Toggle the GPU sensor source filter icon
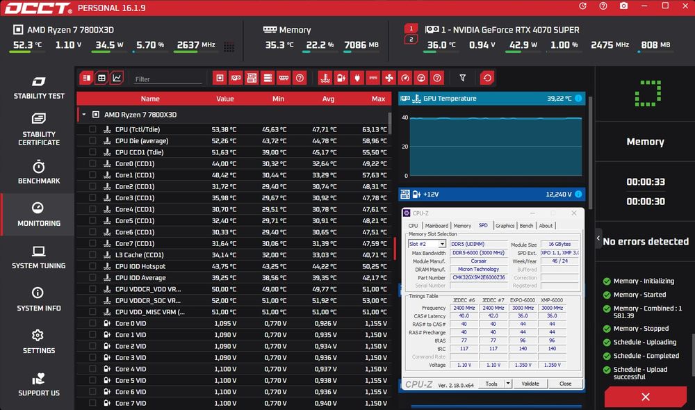Viewport: 695px width, 410px height. (236, 78)
